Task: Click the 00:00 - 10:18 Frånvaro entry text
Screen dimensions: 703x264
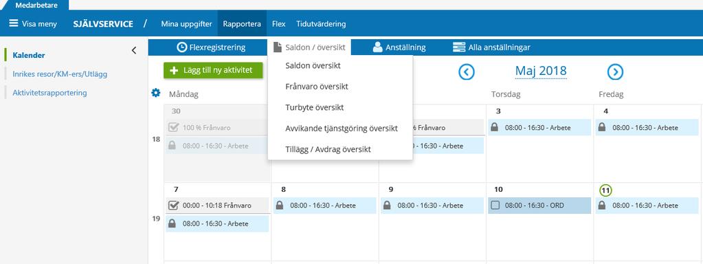Action: (x=217, y=206)
